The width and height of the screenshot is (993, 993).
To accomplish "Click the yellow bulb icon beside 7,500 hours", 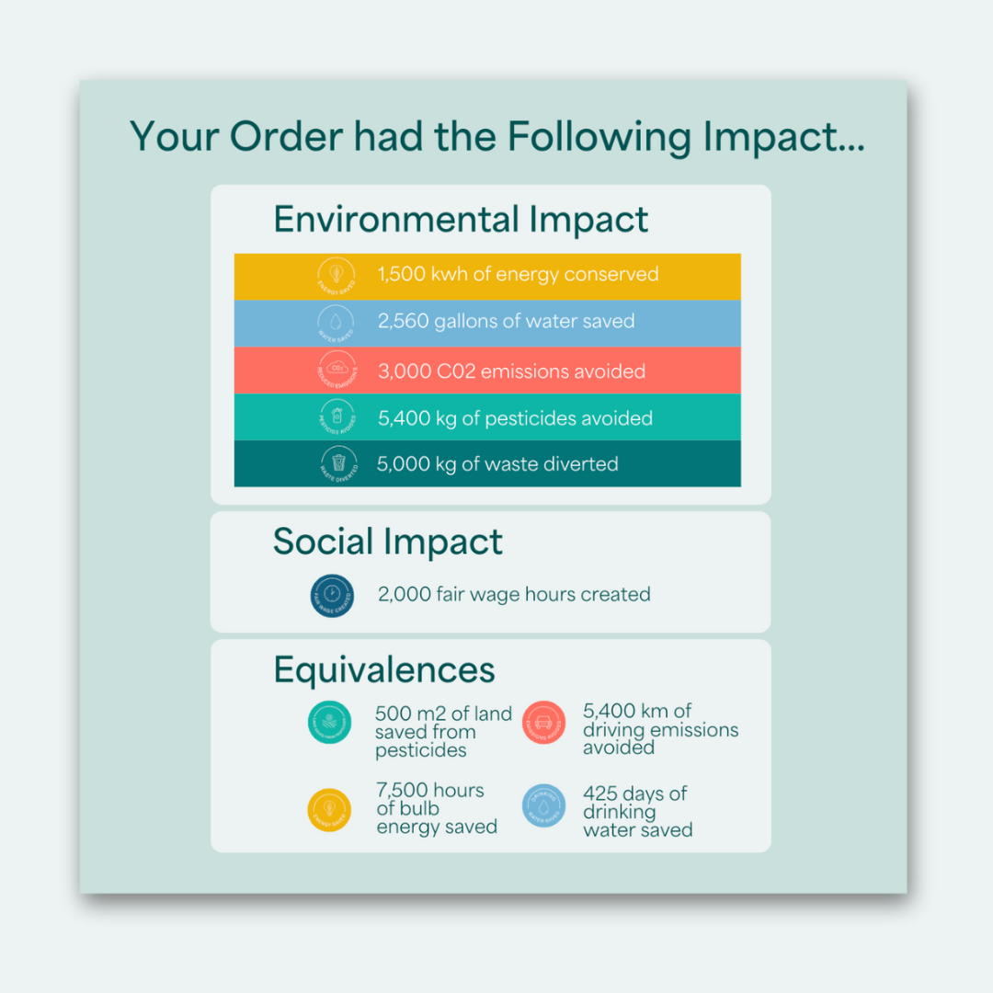I will coord(329,810).
